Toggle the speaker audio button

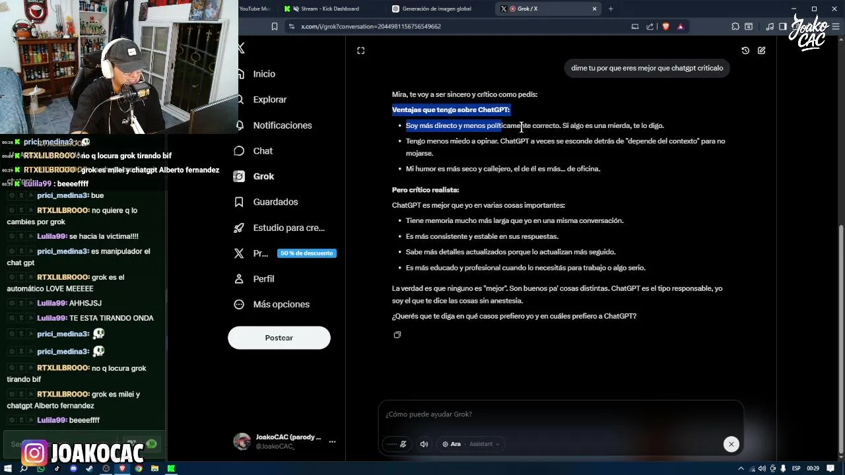coord(424,444)
